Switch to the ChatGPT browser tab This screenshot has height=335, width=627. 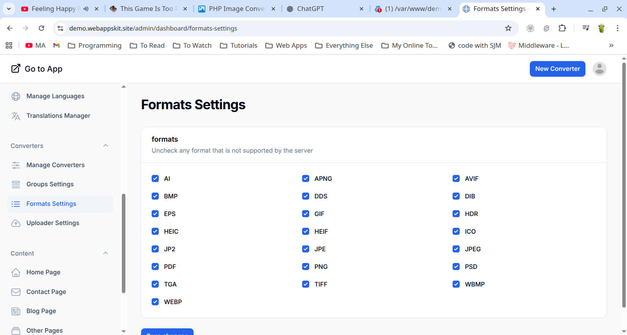click(310, 9)
